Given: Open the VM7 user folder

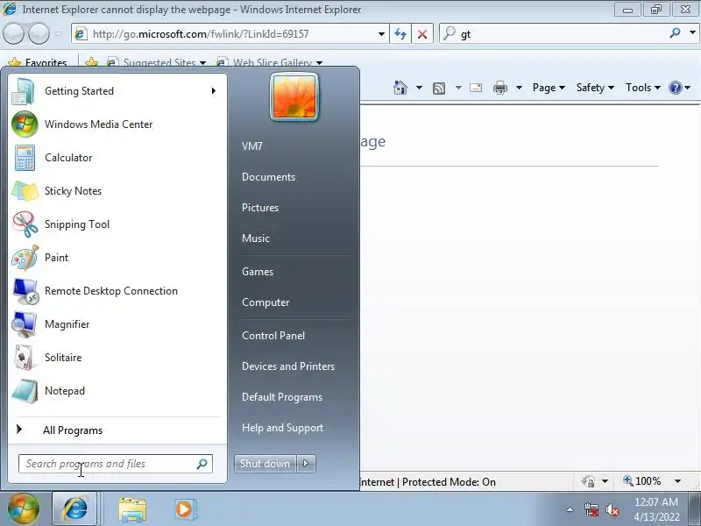Looking at the screenshot, I should [x=252, y=146].
